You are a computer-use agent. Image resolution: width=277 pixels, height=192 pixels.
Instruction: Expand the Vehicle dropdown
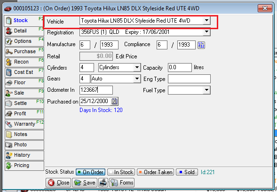(x=206, y=21)
